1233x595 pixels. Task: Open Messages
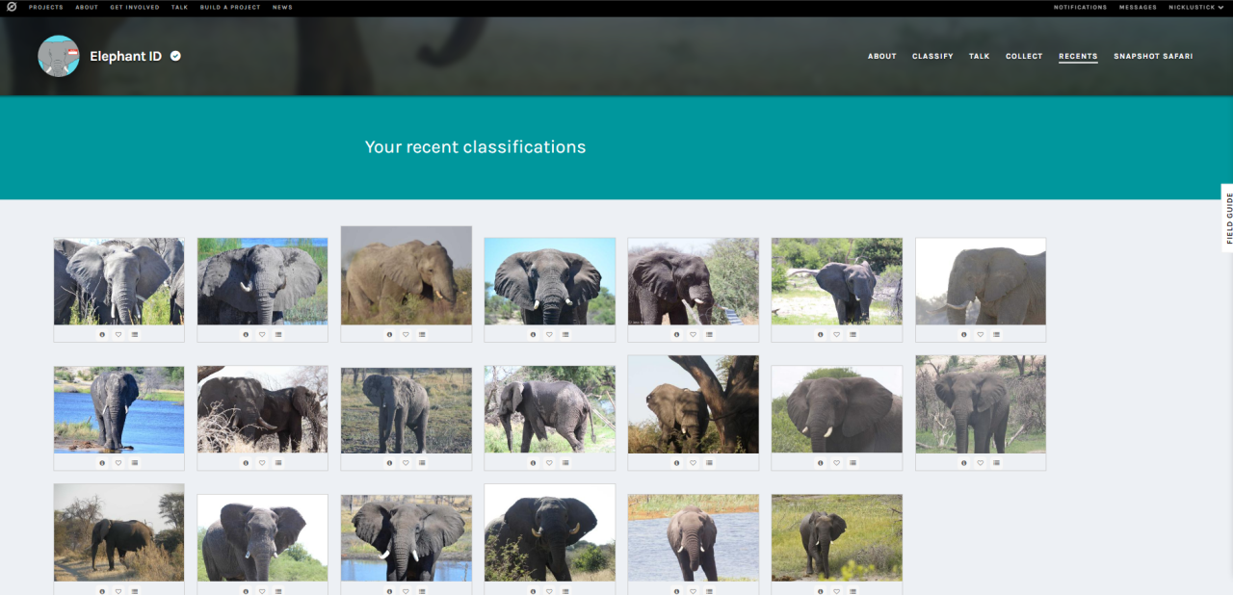1138,7
